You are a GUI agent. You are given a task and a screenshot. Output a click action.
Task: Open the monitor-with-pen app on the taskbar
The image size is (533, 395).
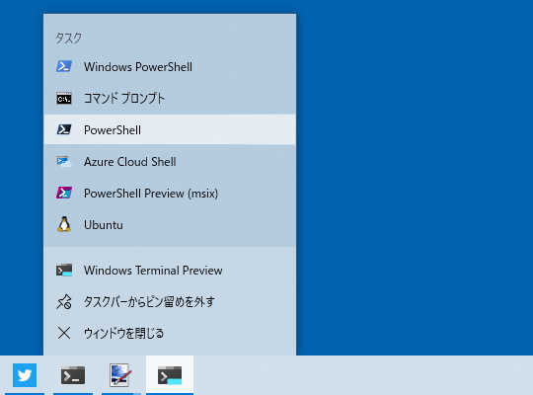pos(120,375)
